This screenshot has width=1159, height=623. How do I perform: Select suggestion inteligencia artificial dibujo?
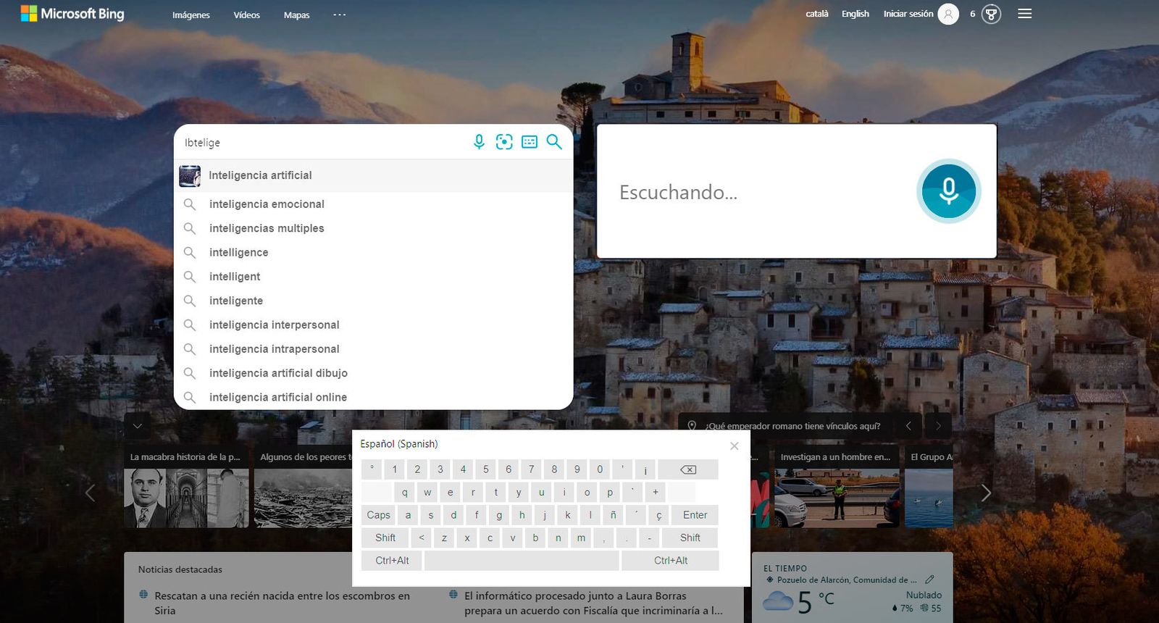pos(374,373)
